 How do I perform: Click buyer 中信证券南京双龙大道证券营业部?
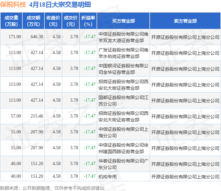click(x=123, y=37)
